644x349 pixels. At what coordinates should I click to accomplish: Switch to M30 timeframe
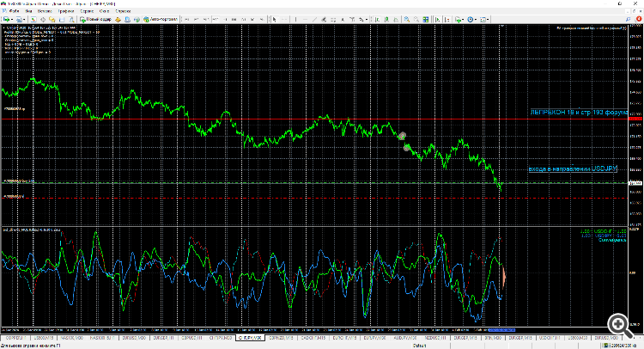click(216, 19)
